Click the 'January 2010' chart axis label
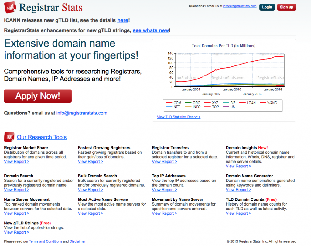This screenshot has width=311, height=246. 232,90
